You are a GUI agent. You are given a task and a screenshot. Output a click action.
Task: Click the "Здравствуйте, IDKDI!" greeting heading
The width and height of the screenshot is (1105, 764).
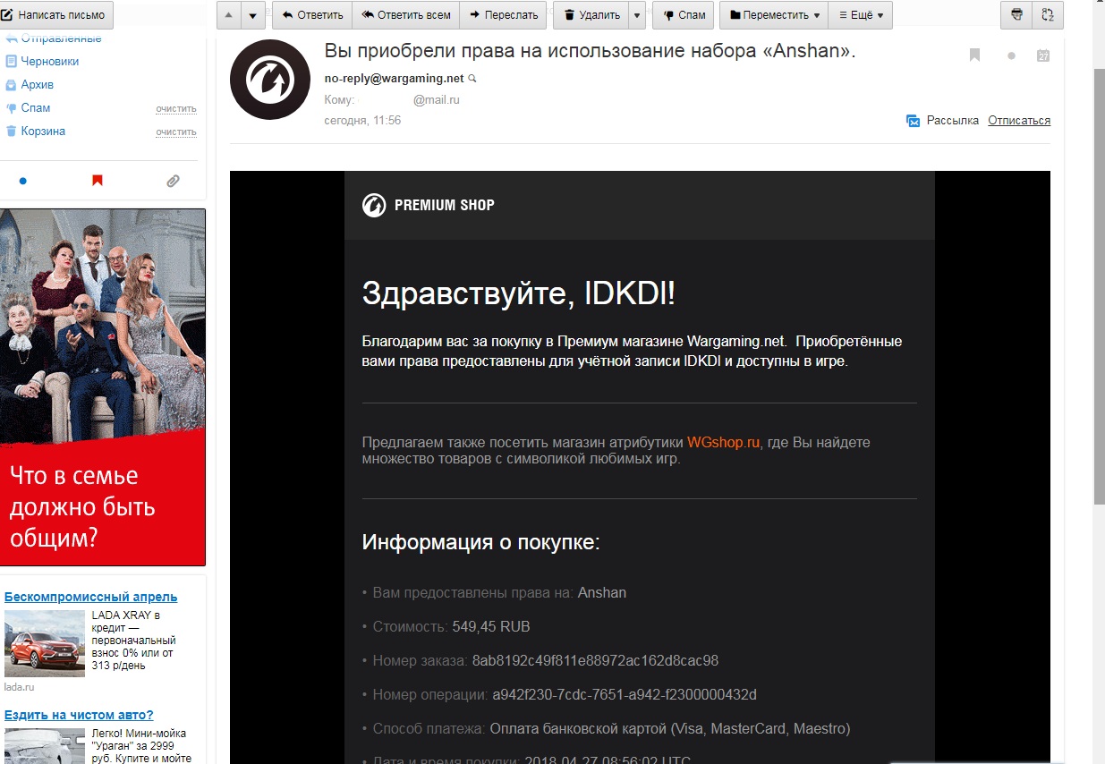(x=519, y=293)
